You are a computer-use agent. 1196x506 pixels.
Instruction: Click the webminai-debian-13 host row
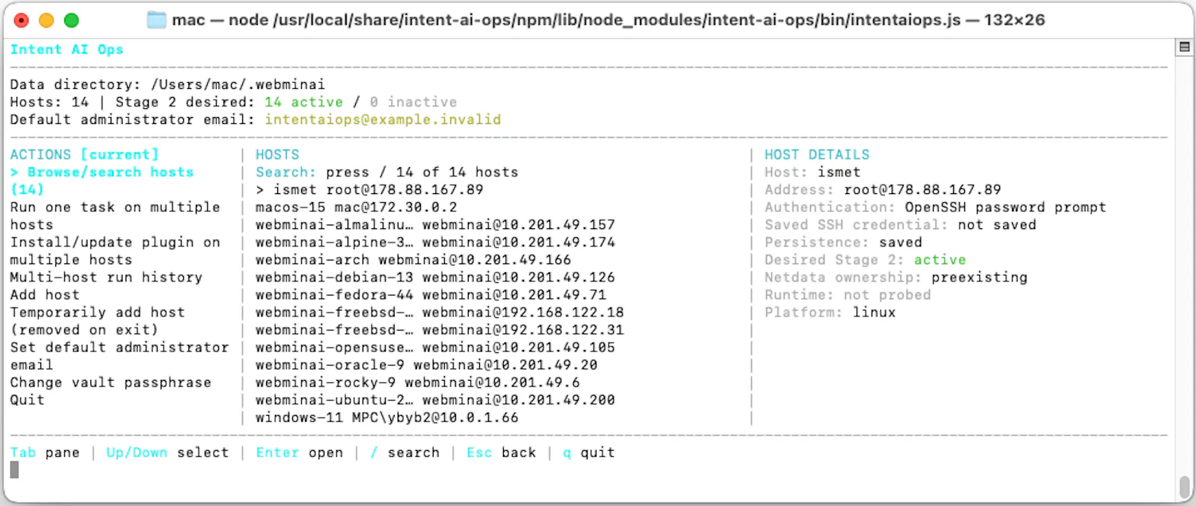coord(435,277)
